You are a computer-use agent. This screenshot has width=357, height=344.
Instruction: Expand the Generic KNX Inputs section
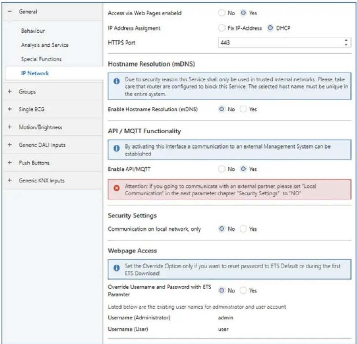tap(10, 180)
